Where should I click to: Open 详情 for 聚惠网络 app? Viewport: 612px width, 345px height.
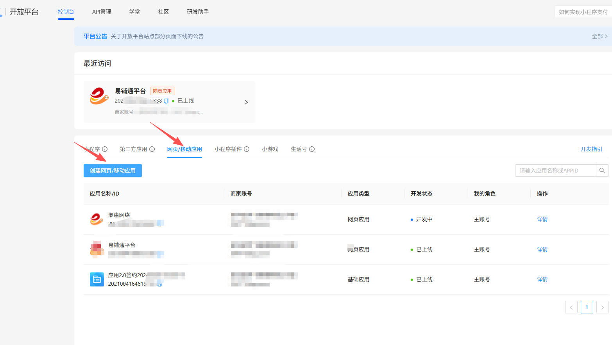pyautogui.click(x=542, y=219)
